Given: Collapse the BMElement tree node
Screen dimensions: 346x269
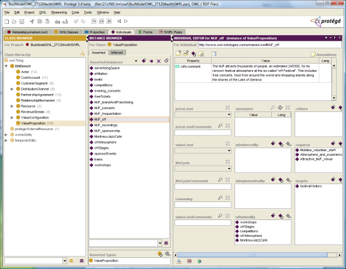Looking at the screenshot, I should 6,66.
